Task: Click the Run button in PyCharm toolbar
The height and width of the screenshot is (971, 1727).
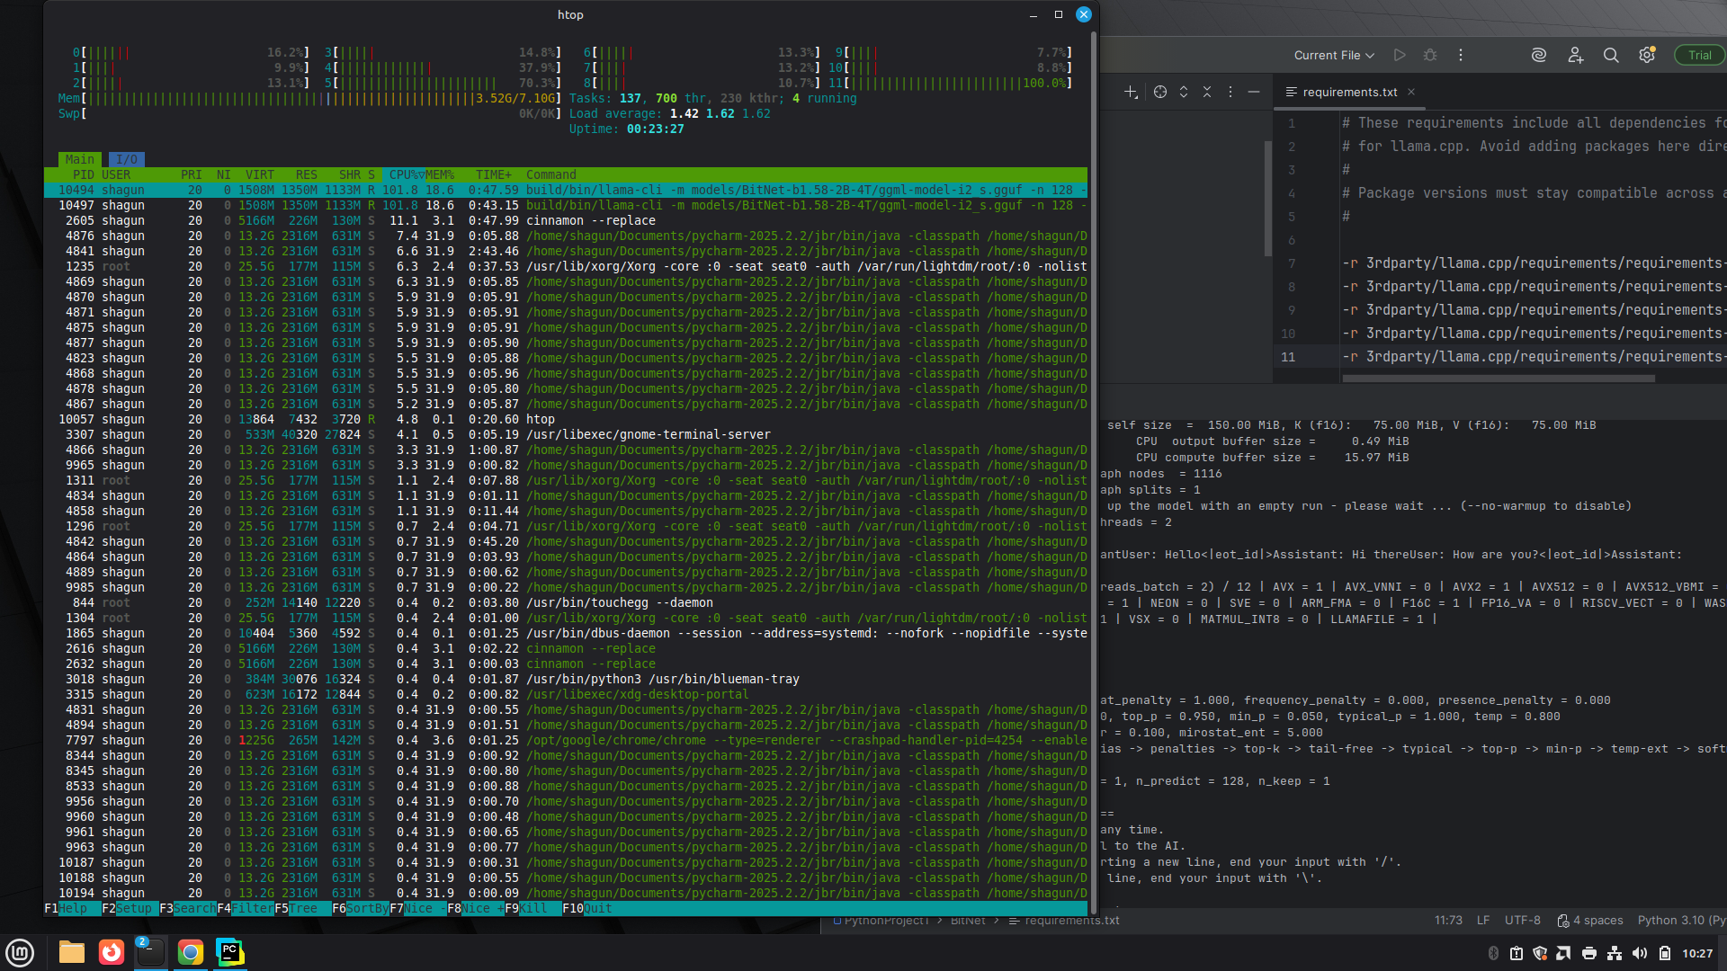Action: point(1400,55)
